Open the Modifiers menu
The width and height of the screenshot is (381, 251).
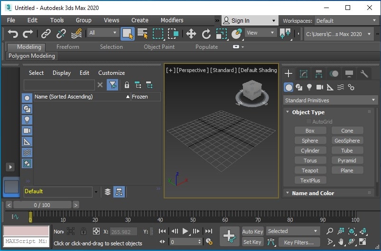click(172, 20)
